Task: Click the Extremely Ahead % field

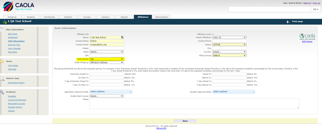Action: (107, 74)
